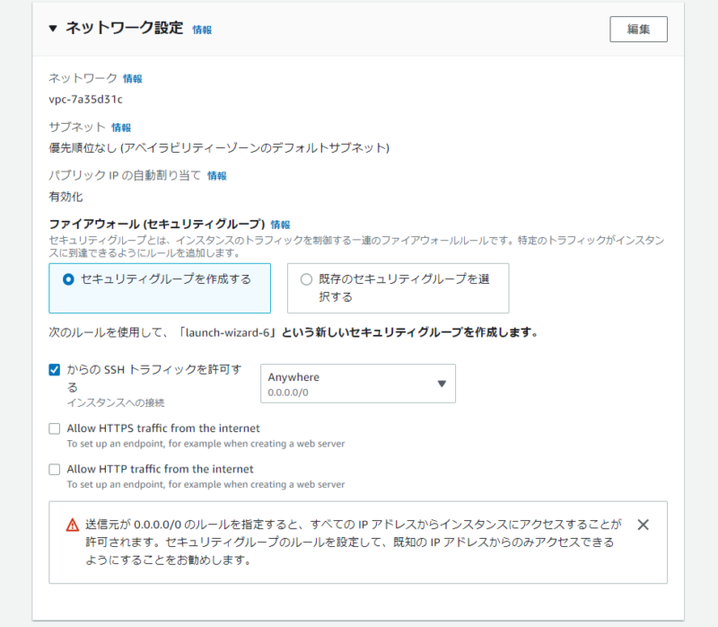Uncheck the SSH トラフィックを許可する checkbox
Image resolution: width=718 pixels, height=627 pixels.
[55, 369]
